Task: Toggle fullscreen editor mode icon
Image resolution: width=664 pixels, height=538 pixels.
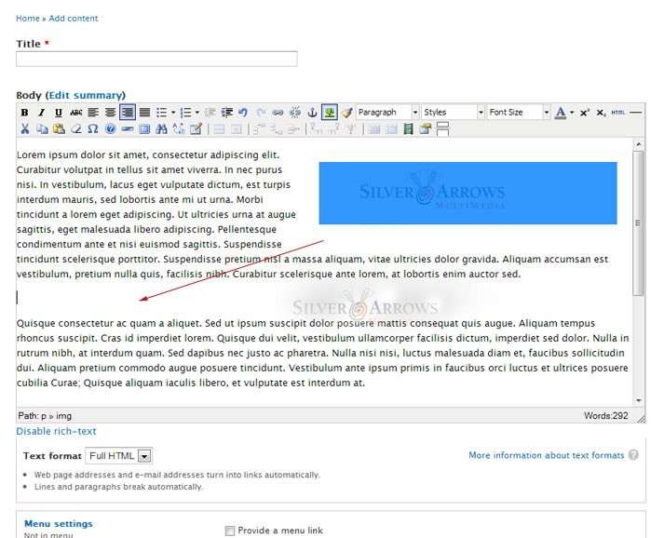Action: click(144, 128)
